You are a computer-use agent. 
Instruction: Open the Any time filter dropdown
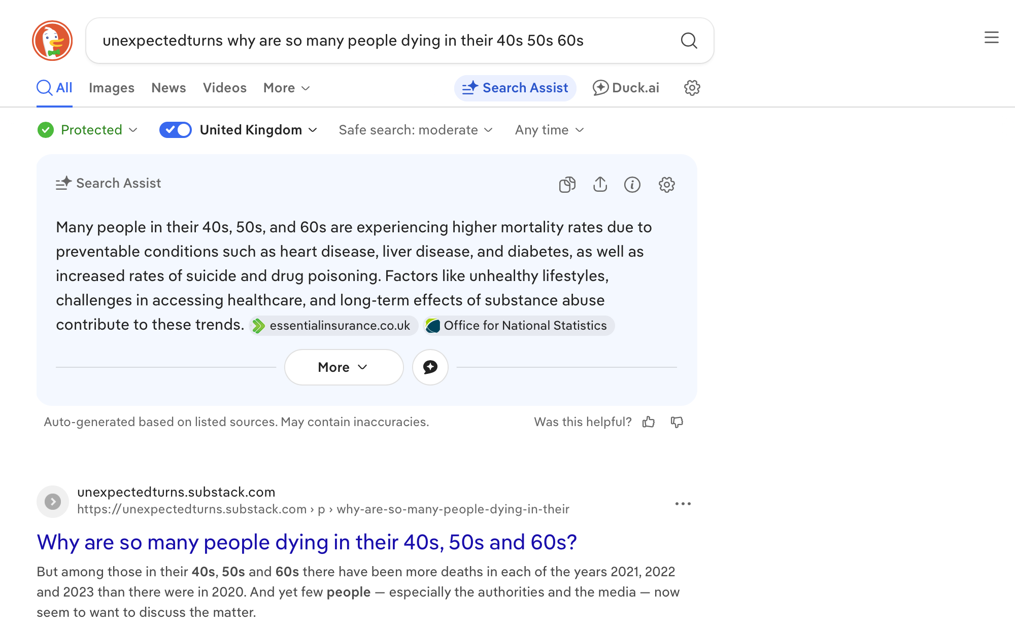[550, 130]
